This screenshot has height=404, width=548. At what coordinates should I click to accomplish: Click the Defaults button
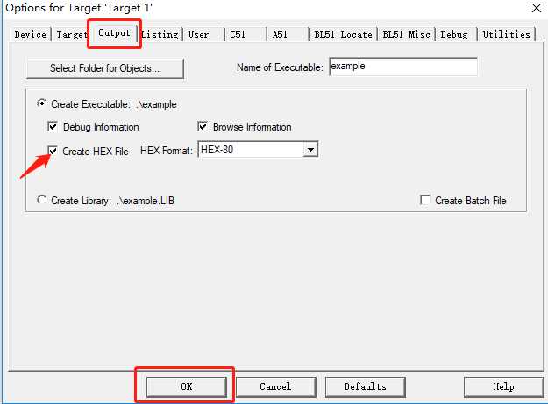365,386
